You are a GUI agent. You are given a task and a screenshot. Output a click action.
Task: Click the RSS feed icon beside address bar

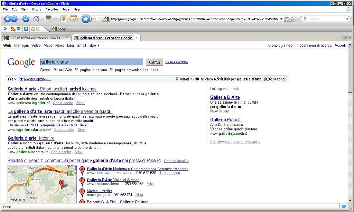pos(100,19)
